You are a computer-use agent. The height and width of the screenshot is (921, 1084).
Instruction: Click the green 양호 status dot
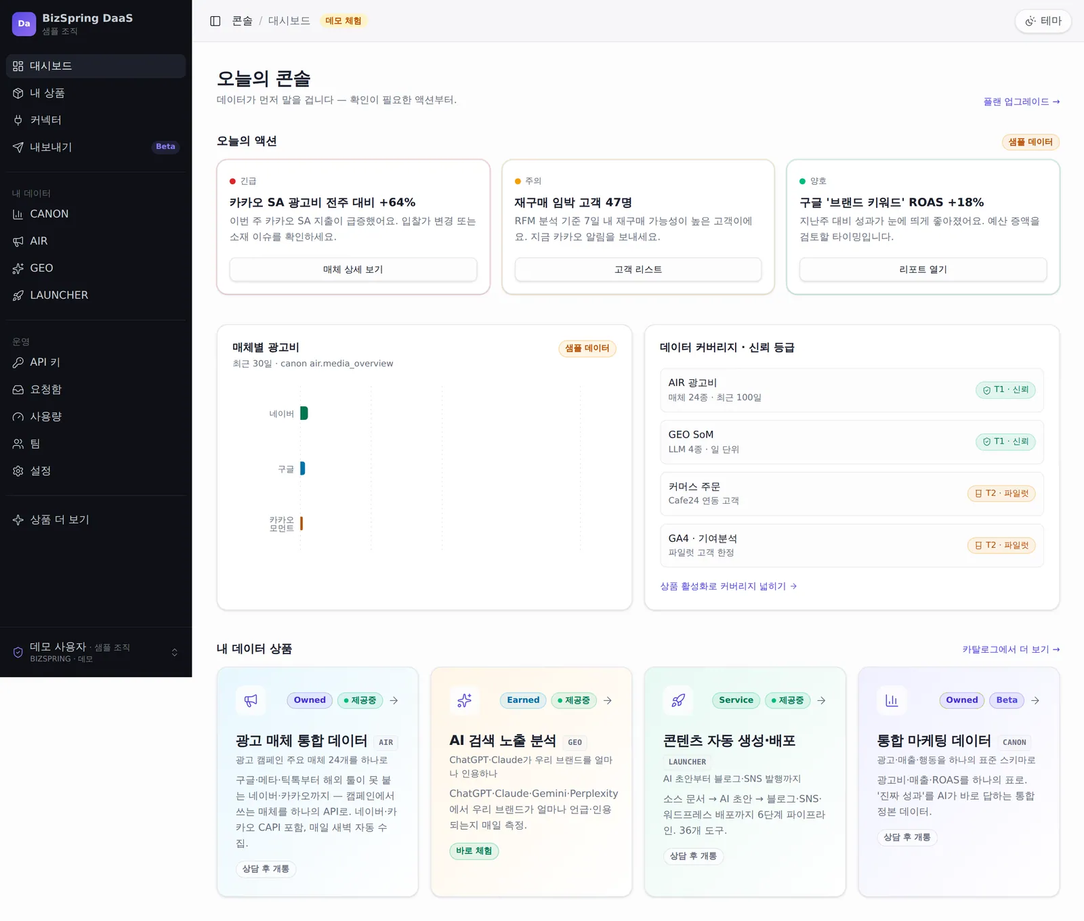[x=802, y=181]
